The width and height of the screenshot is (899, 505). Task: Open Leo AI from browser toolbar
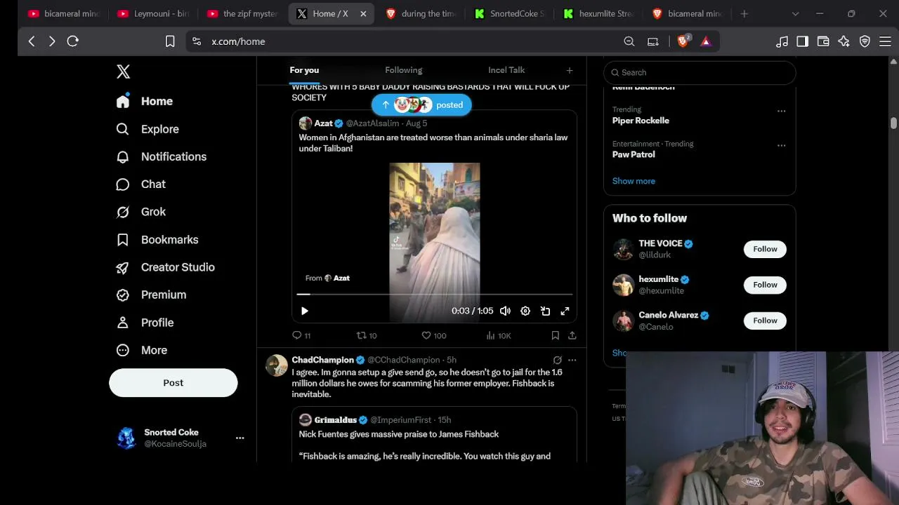tap(844, 41)
